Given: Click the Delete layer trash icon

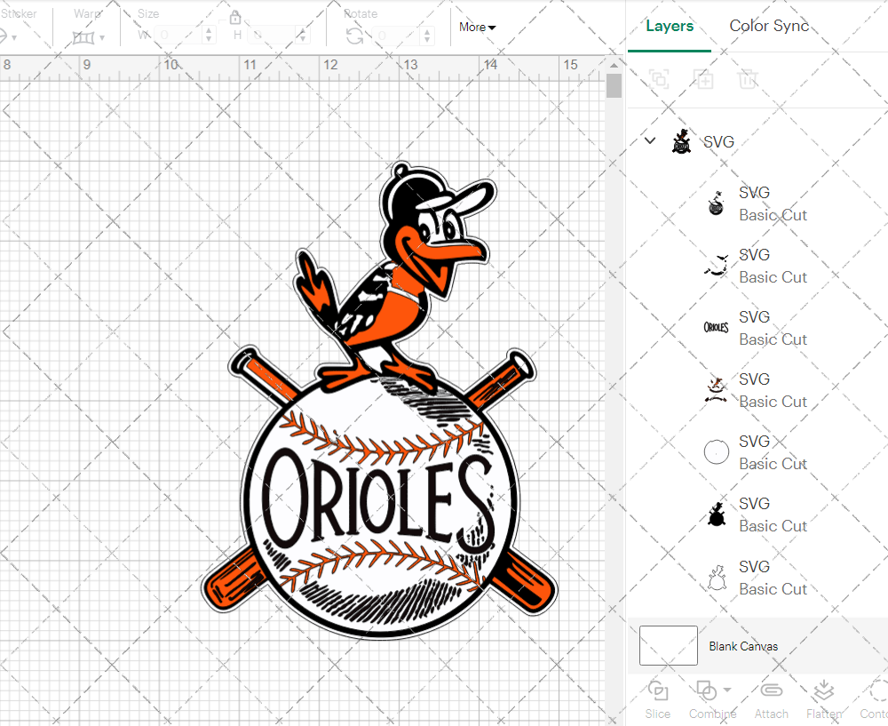Looking at the screenshot, I should coord(748,79).
